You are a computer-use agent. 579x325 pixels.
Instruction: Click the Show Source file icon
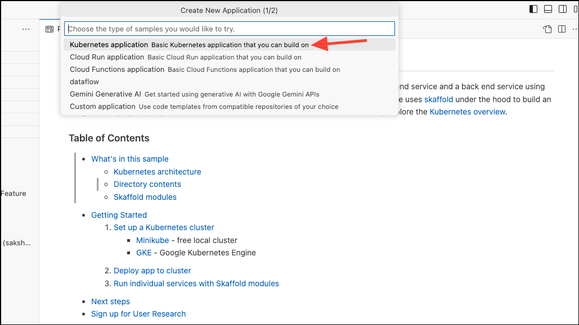point(547,29)
